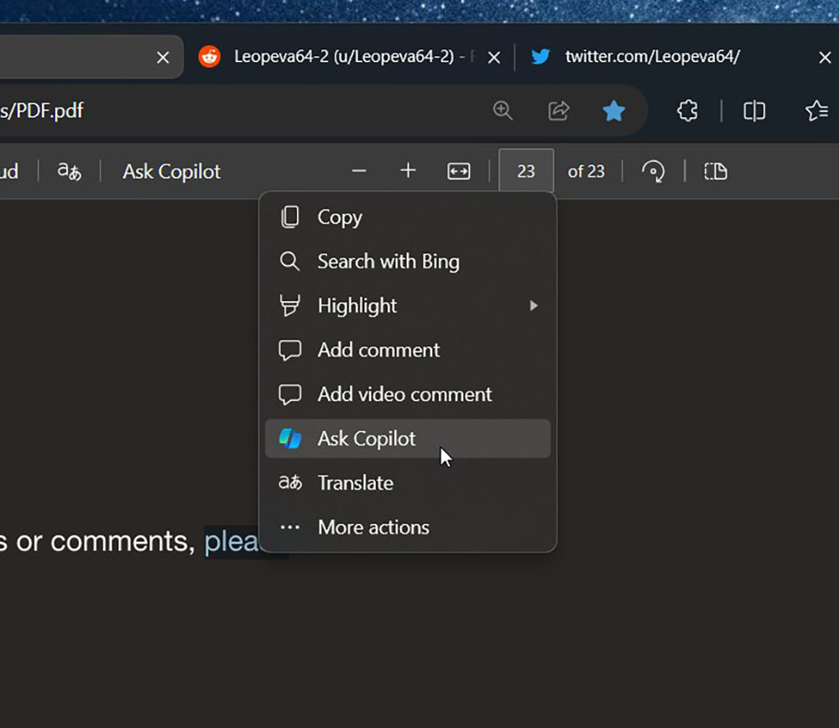Open the Extensions puzzle icon
839x728 pixels.
pyautogui.click(x=687, y=111)
